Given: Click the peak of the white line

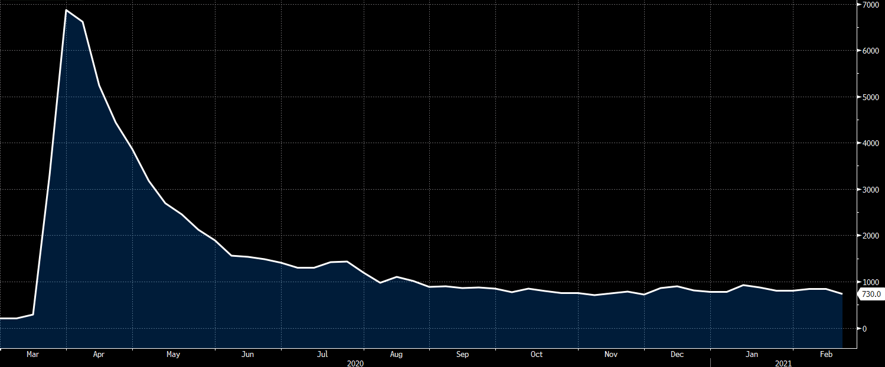Looking at the screenshot, I should coord(66,11).
